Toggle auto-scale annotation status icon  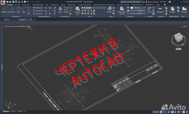175,112
